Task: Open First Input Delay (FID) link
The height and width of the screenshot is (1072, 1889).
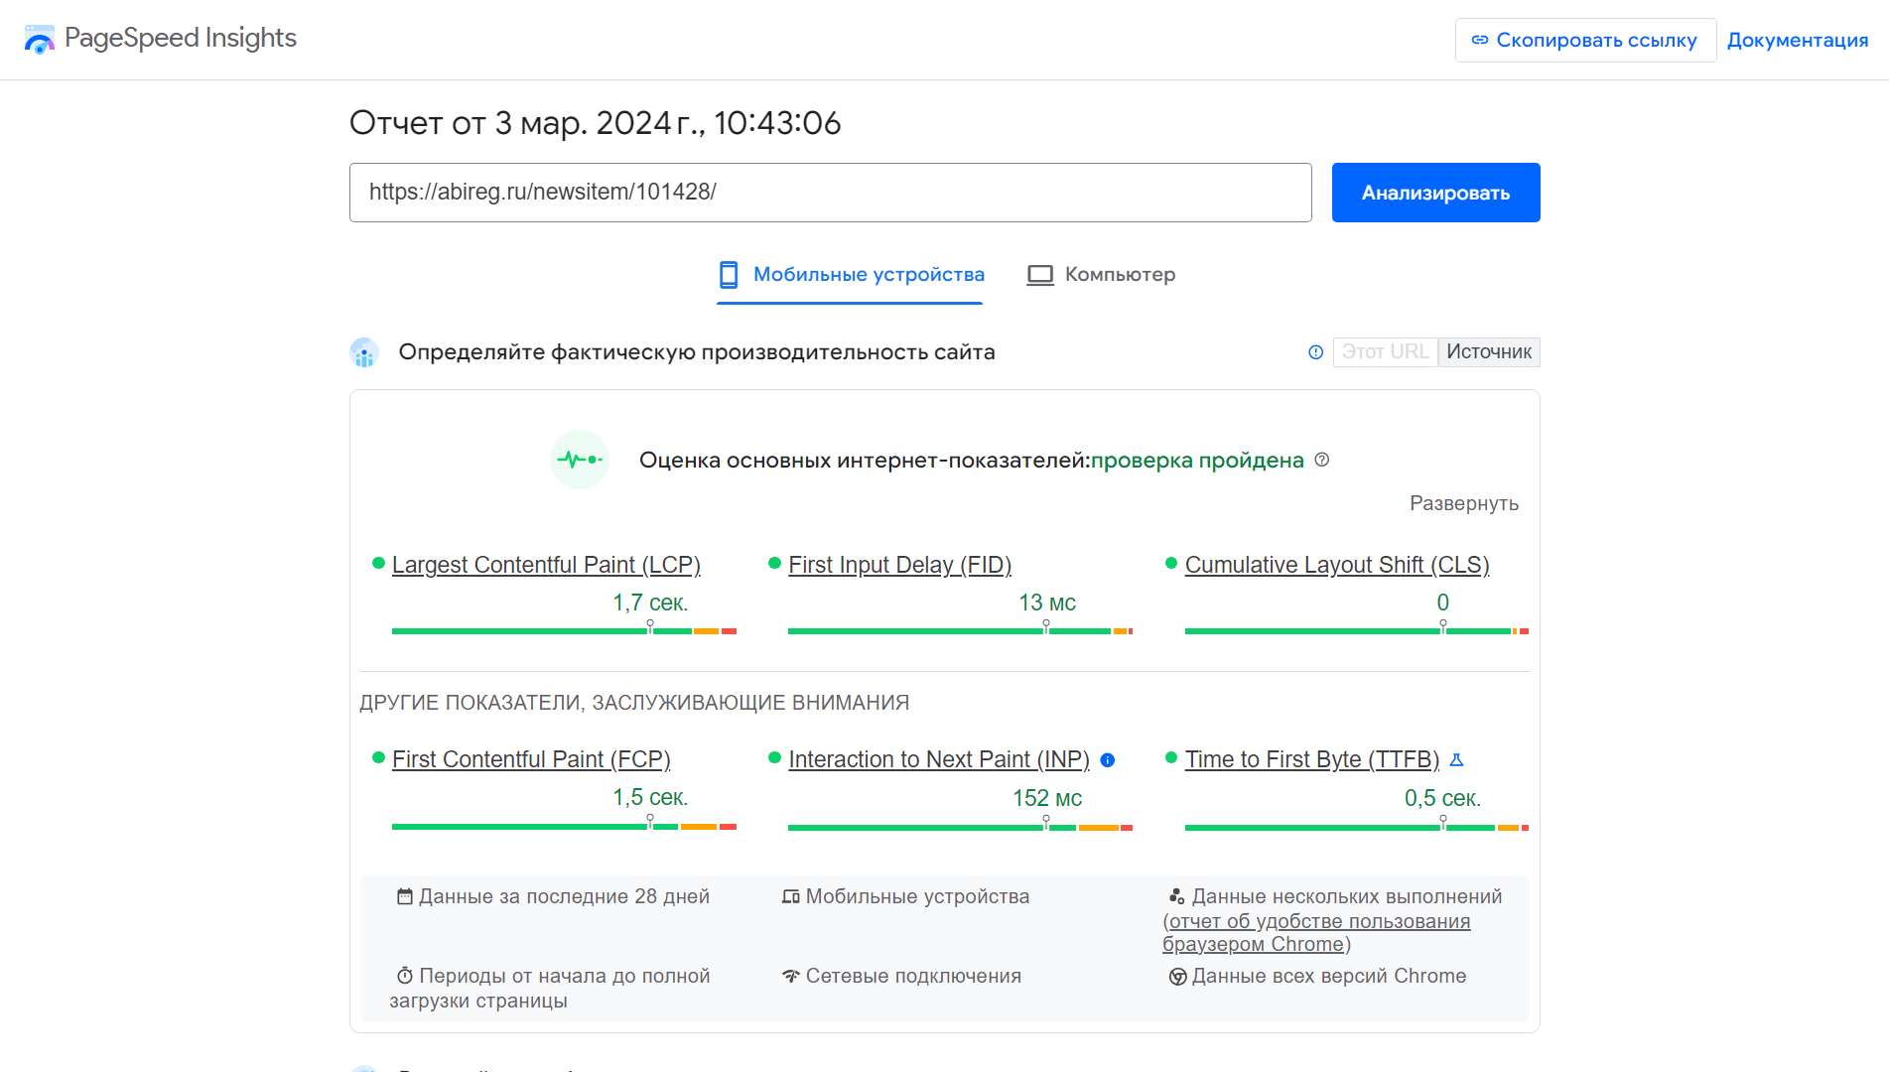Action: [x=899, y=565]
